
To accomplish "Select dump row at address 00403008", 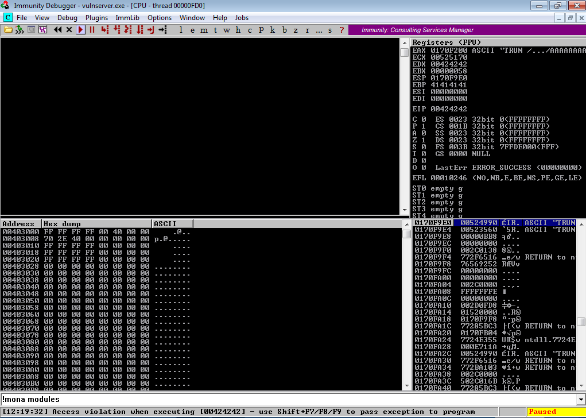I will tap(96, 238).
